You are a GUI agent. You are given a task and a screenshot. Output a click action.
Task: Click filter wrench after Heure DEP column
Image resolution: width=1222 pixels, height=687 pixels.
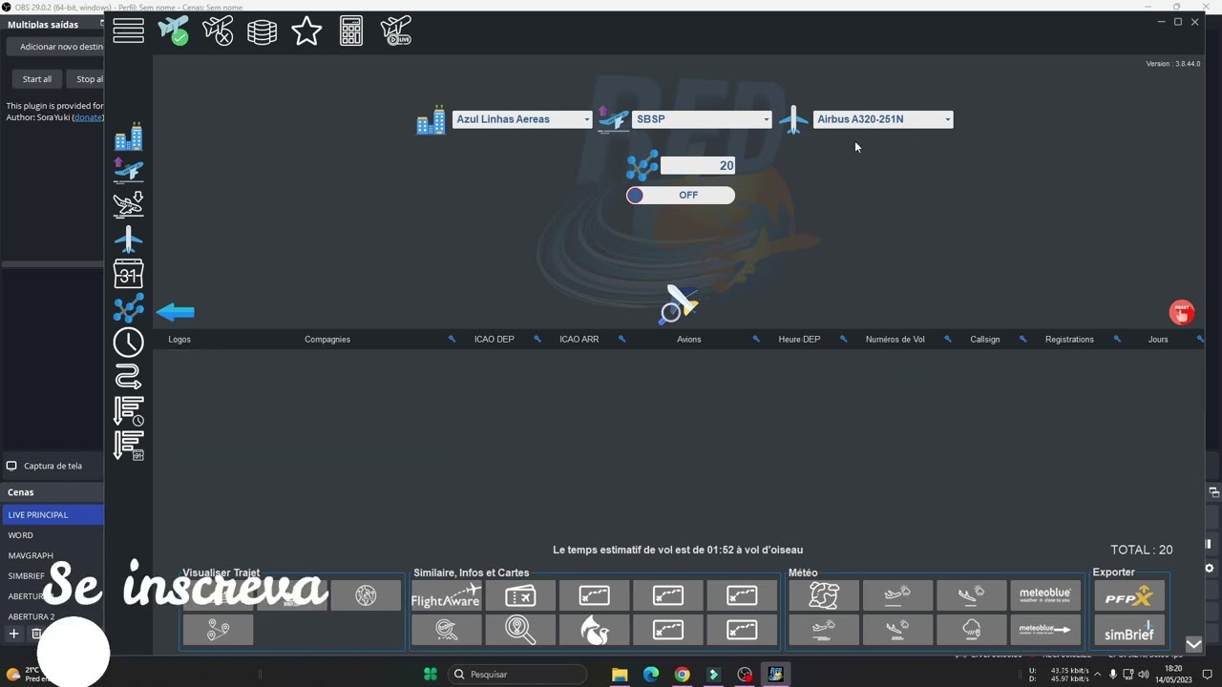843,339
